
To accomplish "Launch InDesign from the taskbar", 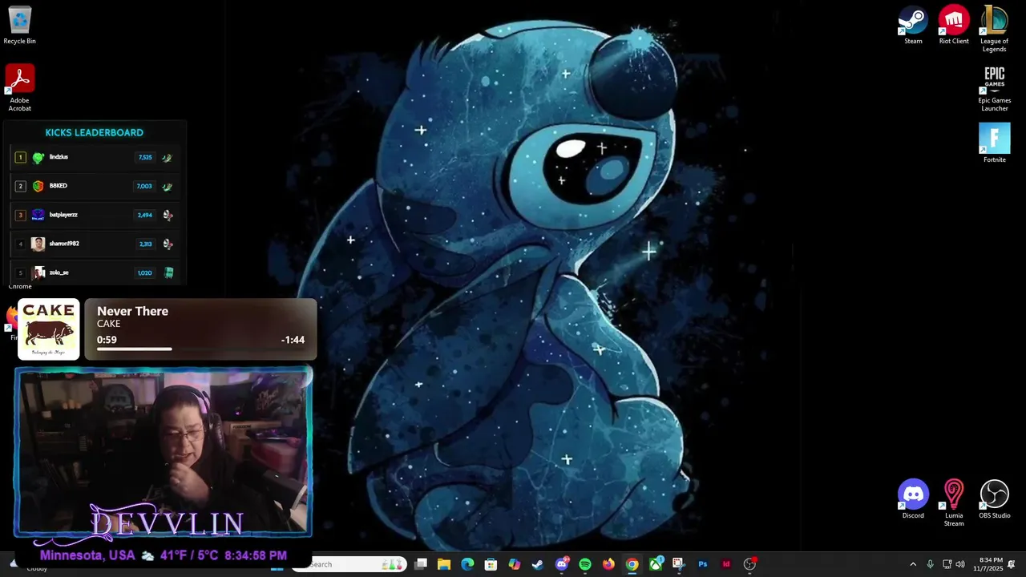I will click(726, 564).
